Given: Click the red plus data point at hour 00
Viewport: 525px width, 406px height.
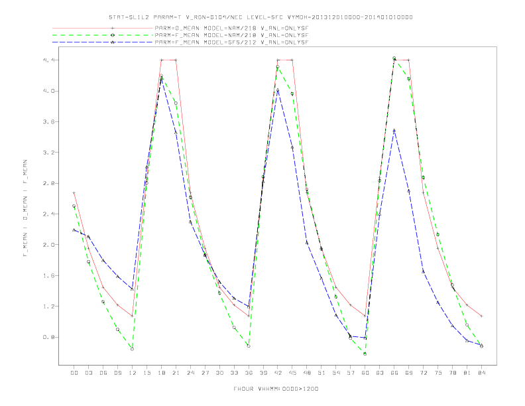Looking at the screenshot, I should click(x=74, y=193).
